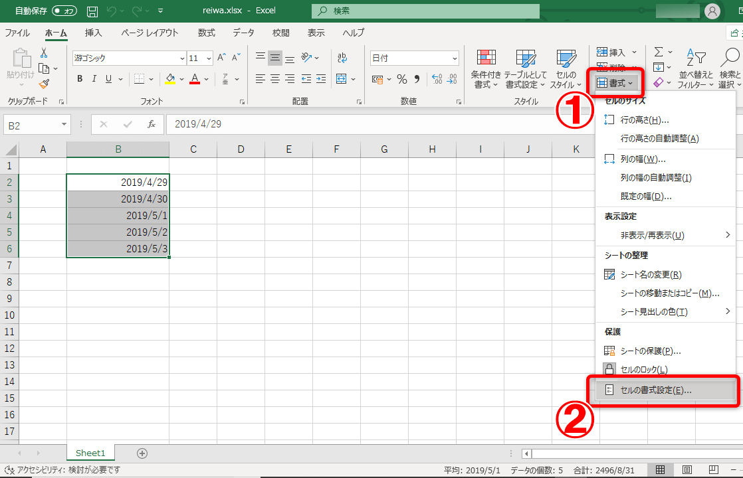Click the Format Painter brush icon

44,84
